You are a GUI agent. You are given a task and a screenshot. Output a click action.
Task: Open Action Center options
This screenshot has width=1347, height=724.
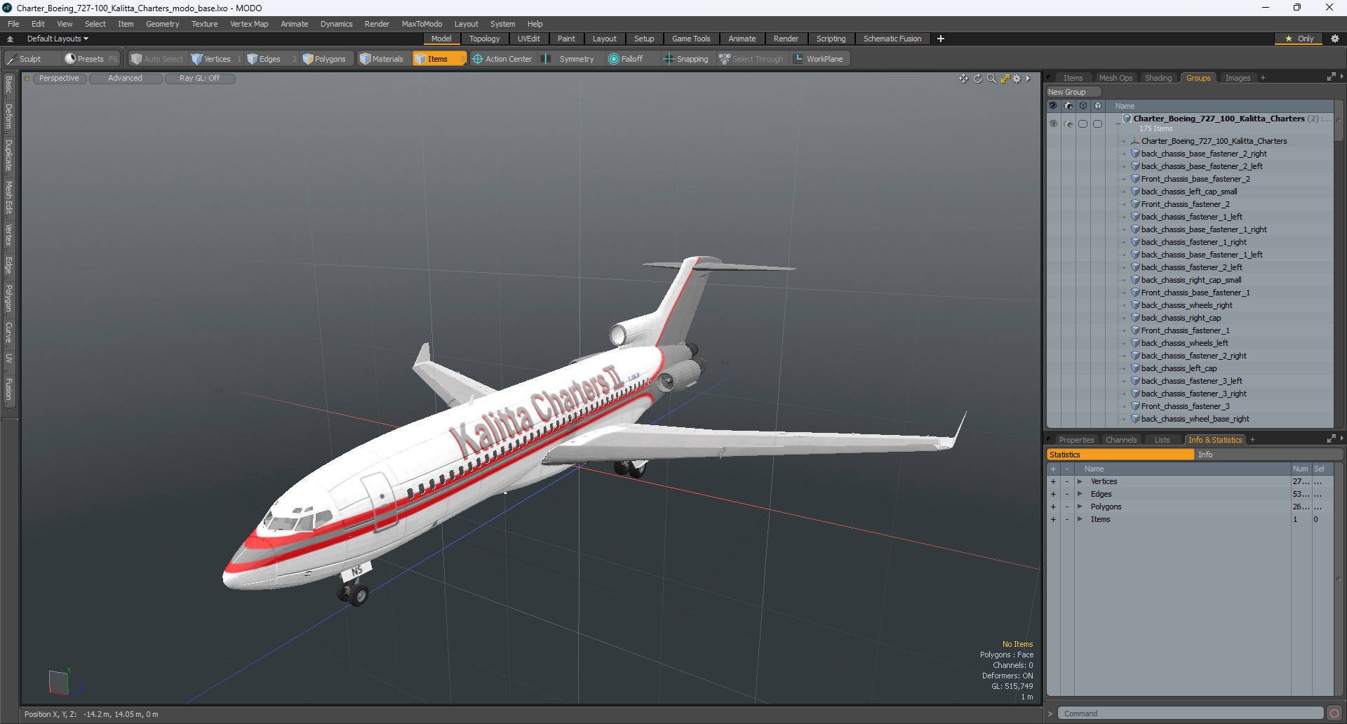coord(502,59)
